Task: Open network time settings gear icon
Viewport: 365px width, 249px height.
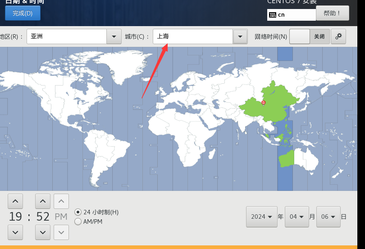Action: click(x=338, y=36)
